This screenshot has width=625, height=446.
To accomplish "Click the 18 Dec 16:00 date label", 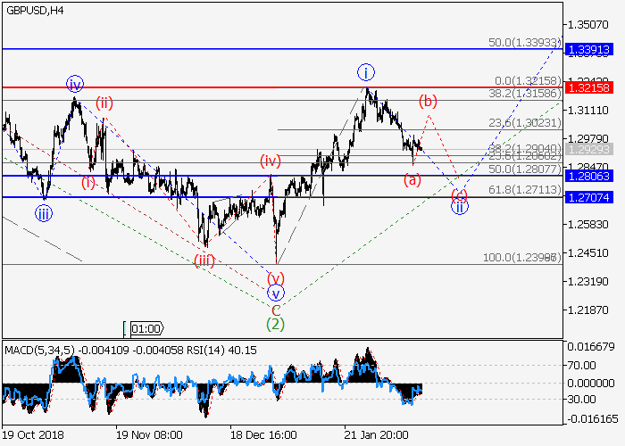I will 263,434.
